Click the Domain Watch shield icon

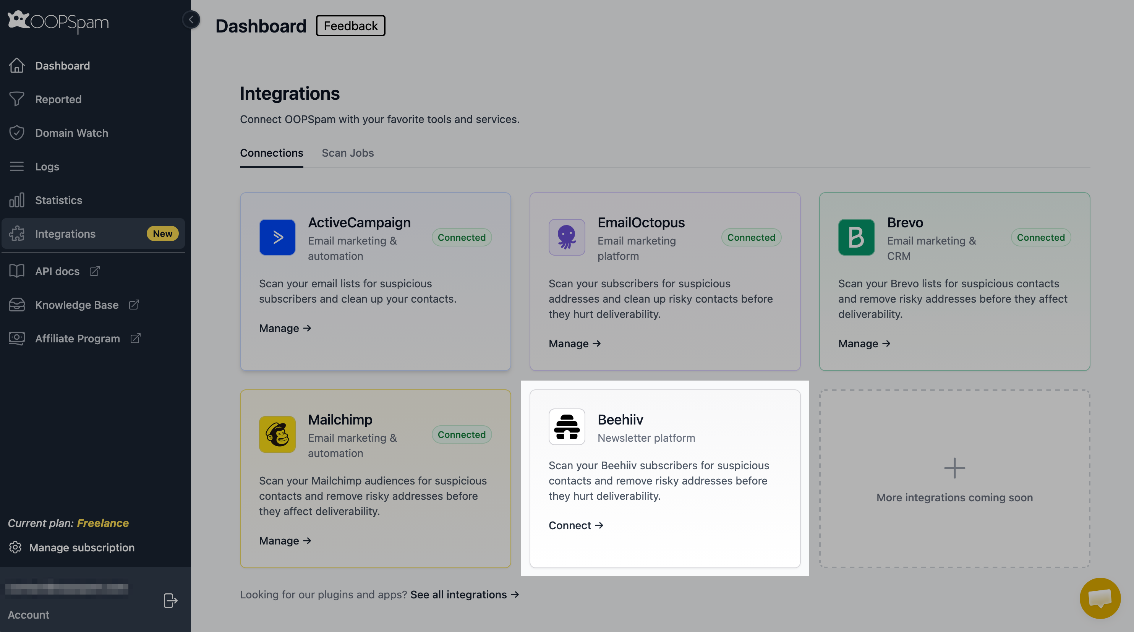point(17,133)
